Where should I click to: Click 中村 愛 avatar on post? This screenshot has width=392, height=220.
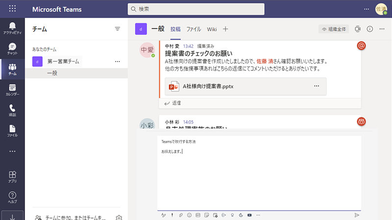coord(147,50)
